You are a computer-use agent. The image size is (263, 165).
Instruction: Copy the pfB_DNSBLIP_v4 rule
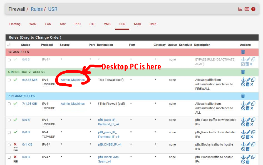click(253, 144)
